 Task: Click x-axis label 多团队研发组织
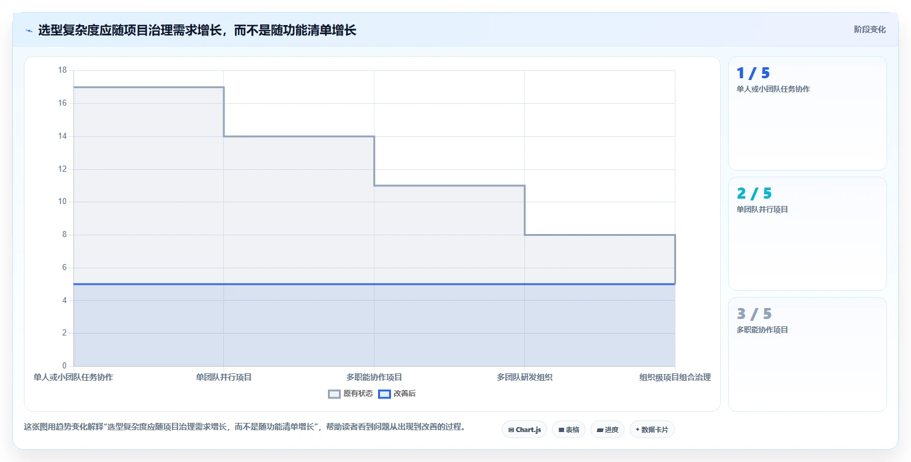click(525, 377)
